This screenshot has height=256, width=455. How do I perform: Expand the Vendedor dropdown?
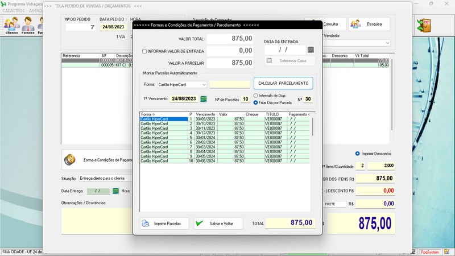(387, 43)
